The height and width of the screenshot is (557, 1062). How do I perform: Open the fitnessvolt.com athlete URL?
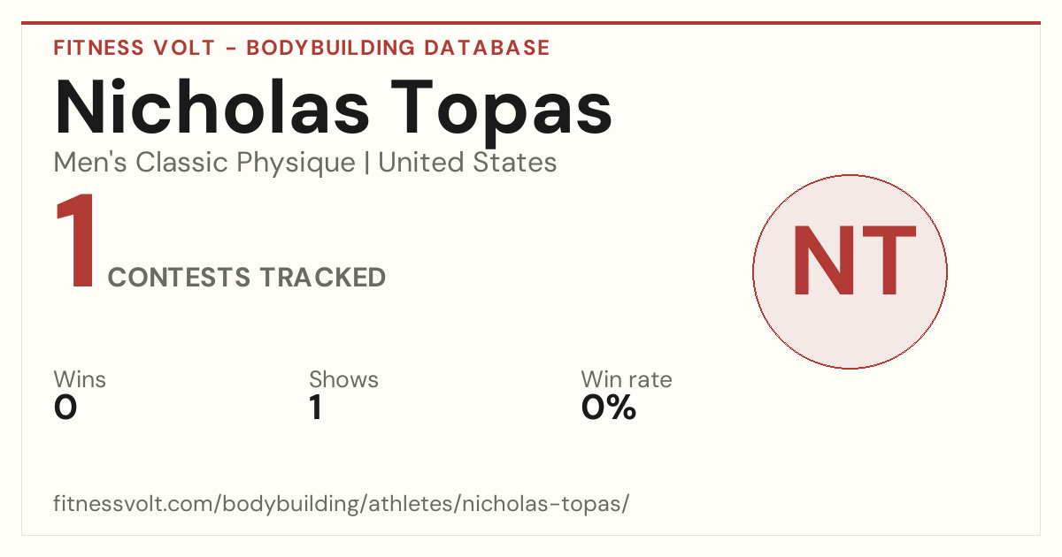coord(342,505)
